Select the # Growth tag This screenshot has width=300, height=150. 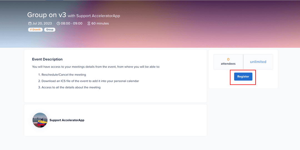click(x=35, y=29)
